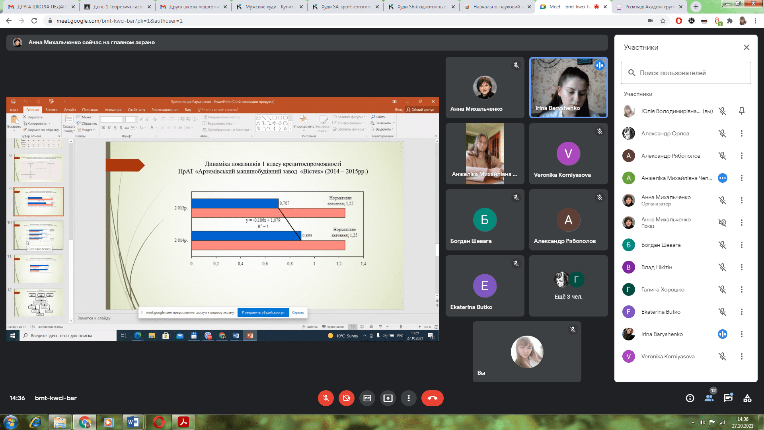
Task: Close the Участники side panel
Action: pos(746,47)
